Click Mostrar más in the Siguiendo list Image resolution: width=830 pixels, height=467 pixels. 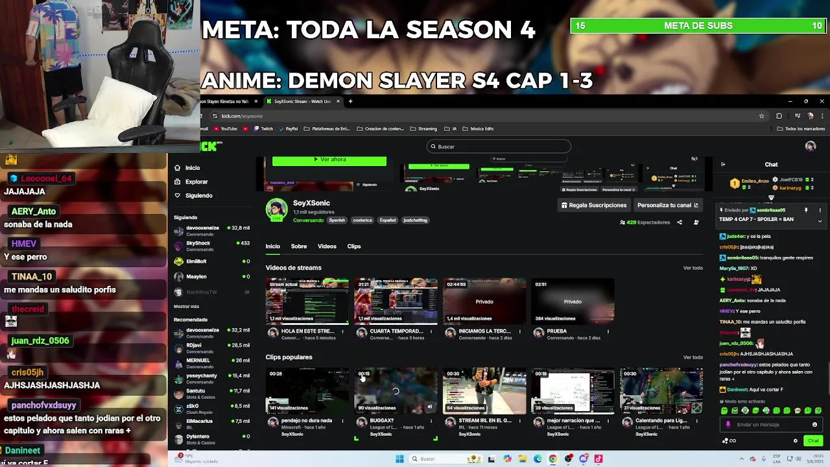pos(187,306)
